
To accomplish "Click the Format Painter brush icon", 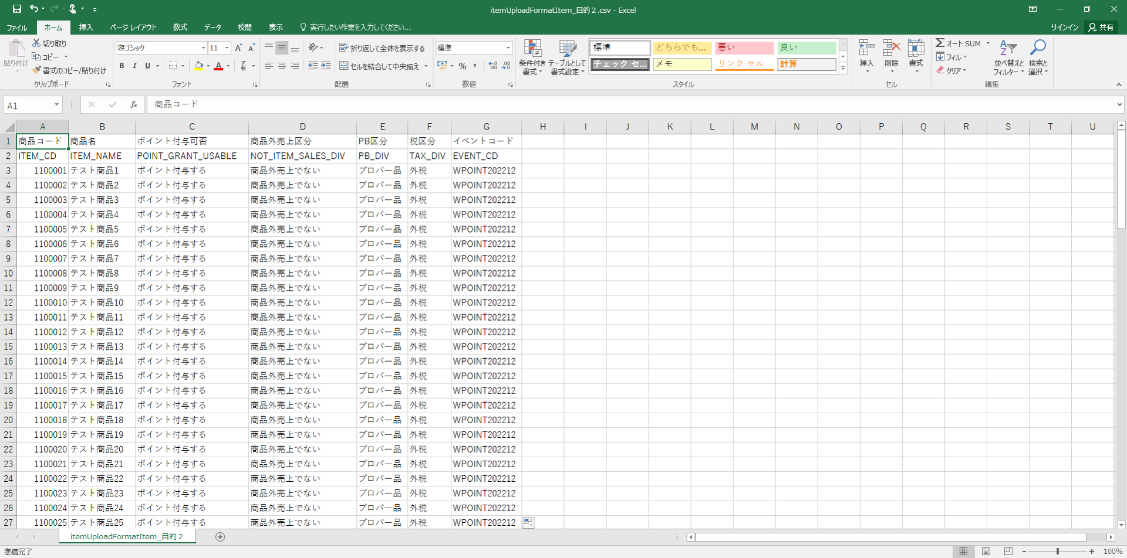I will coord(37,70).
